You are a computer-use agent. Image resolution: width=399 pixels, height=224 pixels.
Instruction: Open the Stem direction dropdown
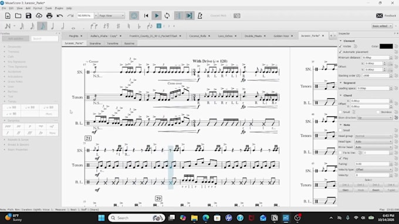(x=374, y=118)
